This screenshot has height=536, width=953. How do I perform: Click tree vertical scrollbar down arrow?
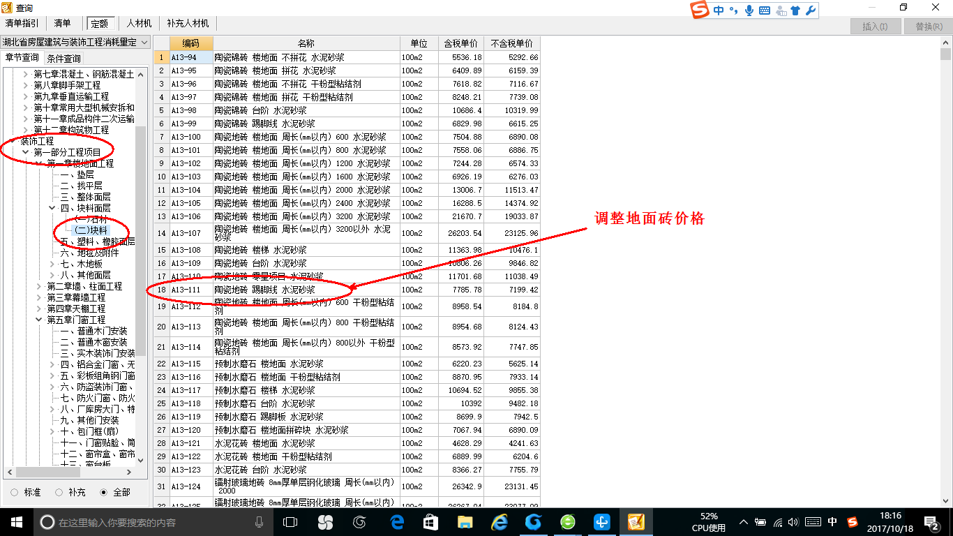(141, 459)
